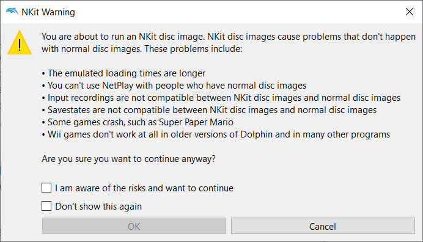Select the NetPlay bullet point text
The height and width of the screenshot is (242, 423).
pyautogui.click(x=174, y=86)
